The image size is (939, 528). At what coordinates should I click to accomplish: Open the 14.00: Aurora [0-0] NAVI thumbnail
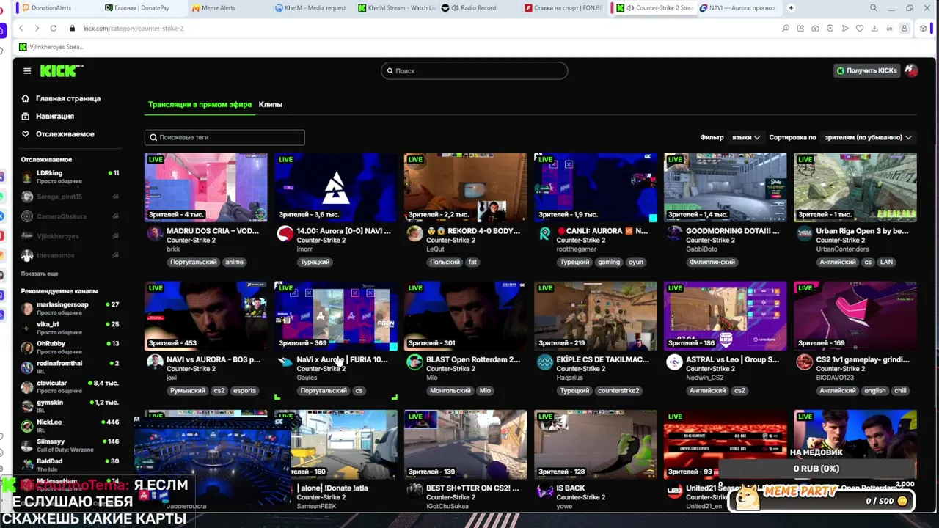335,187
